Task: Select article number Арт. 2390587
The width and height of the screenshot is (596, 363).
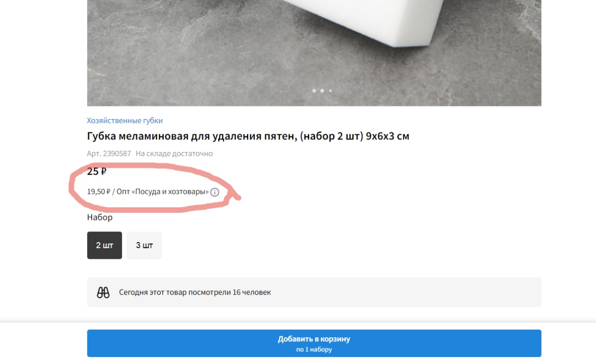Action: (x=109, y=153)
